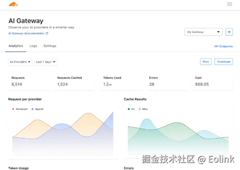Screen dimensions: 240x170
Task: Click the Cost value $68.05
Action: pyautogui.click(x=202, y=84)
